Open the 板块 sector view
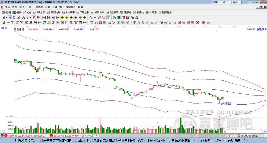The width and height of the screenshot is (267, 143). tap(17, 12)
